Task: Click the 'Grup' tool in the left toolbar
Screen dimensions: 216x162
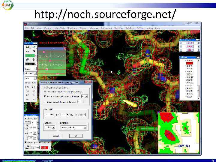Action: (x=27, y=83)
